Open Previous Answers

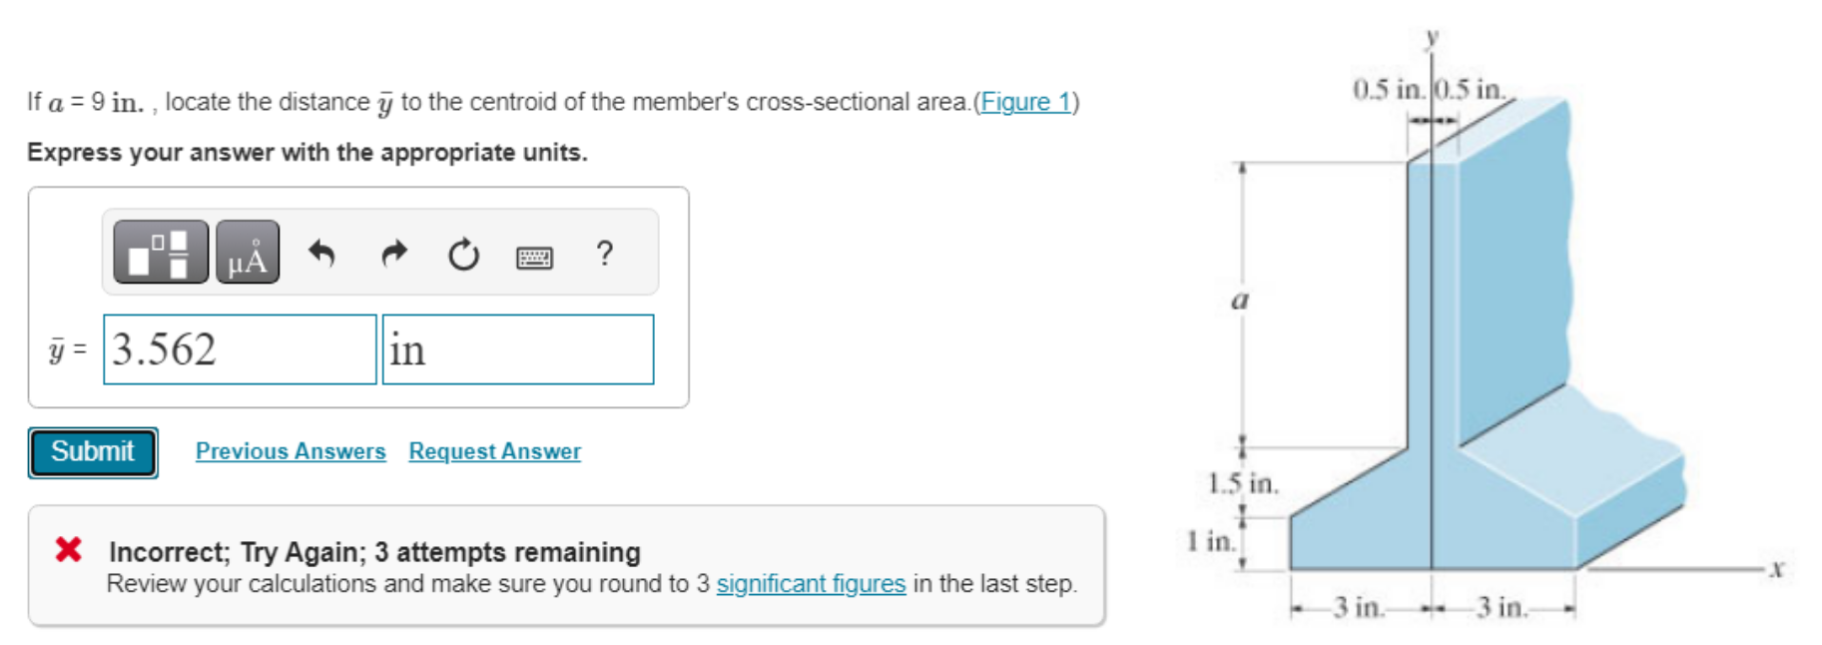coord(292,451)
